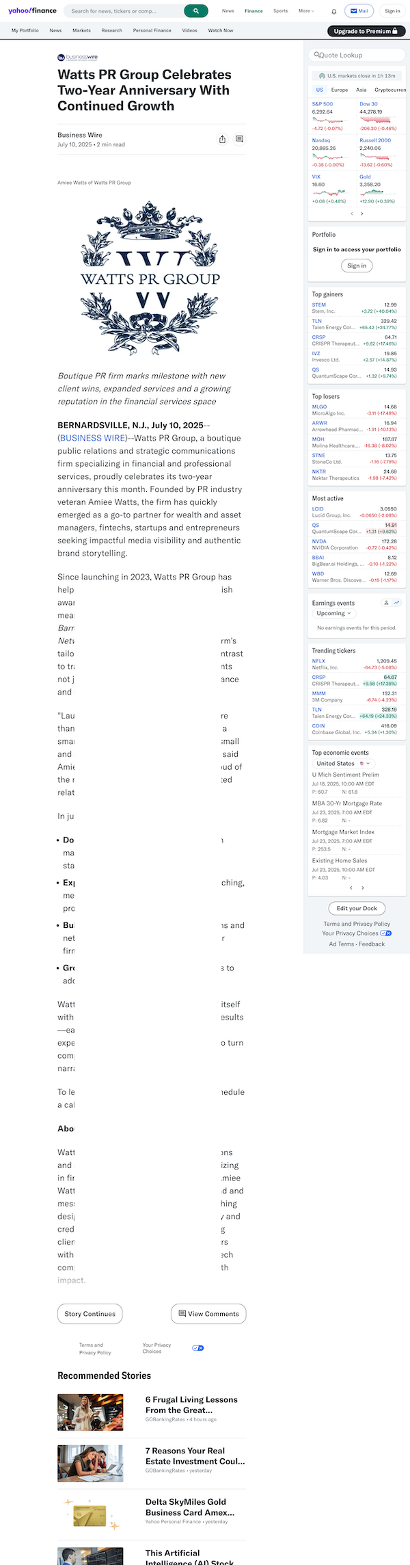Click the share icon below the article title
Viewport: 410px width, 1565px height.
(223, 139)
